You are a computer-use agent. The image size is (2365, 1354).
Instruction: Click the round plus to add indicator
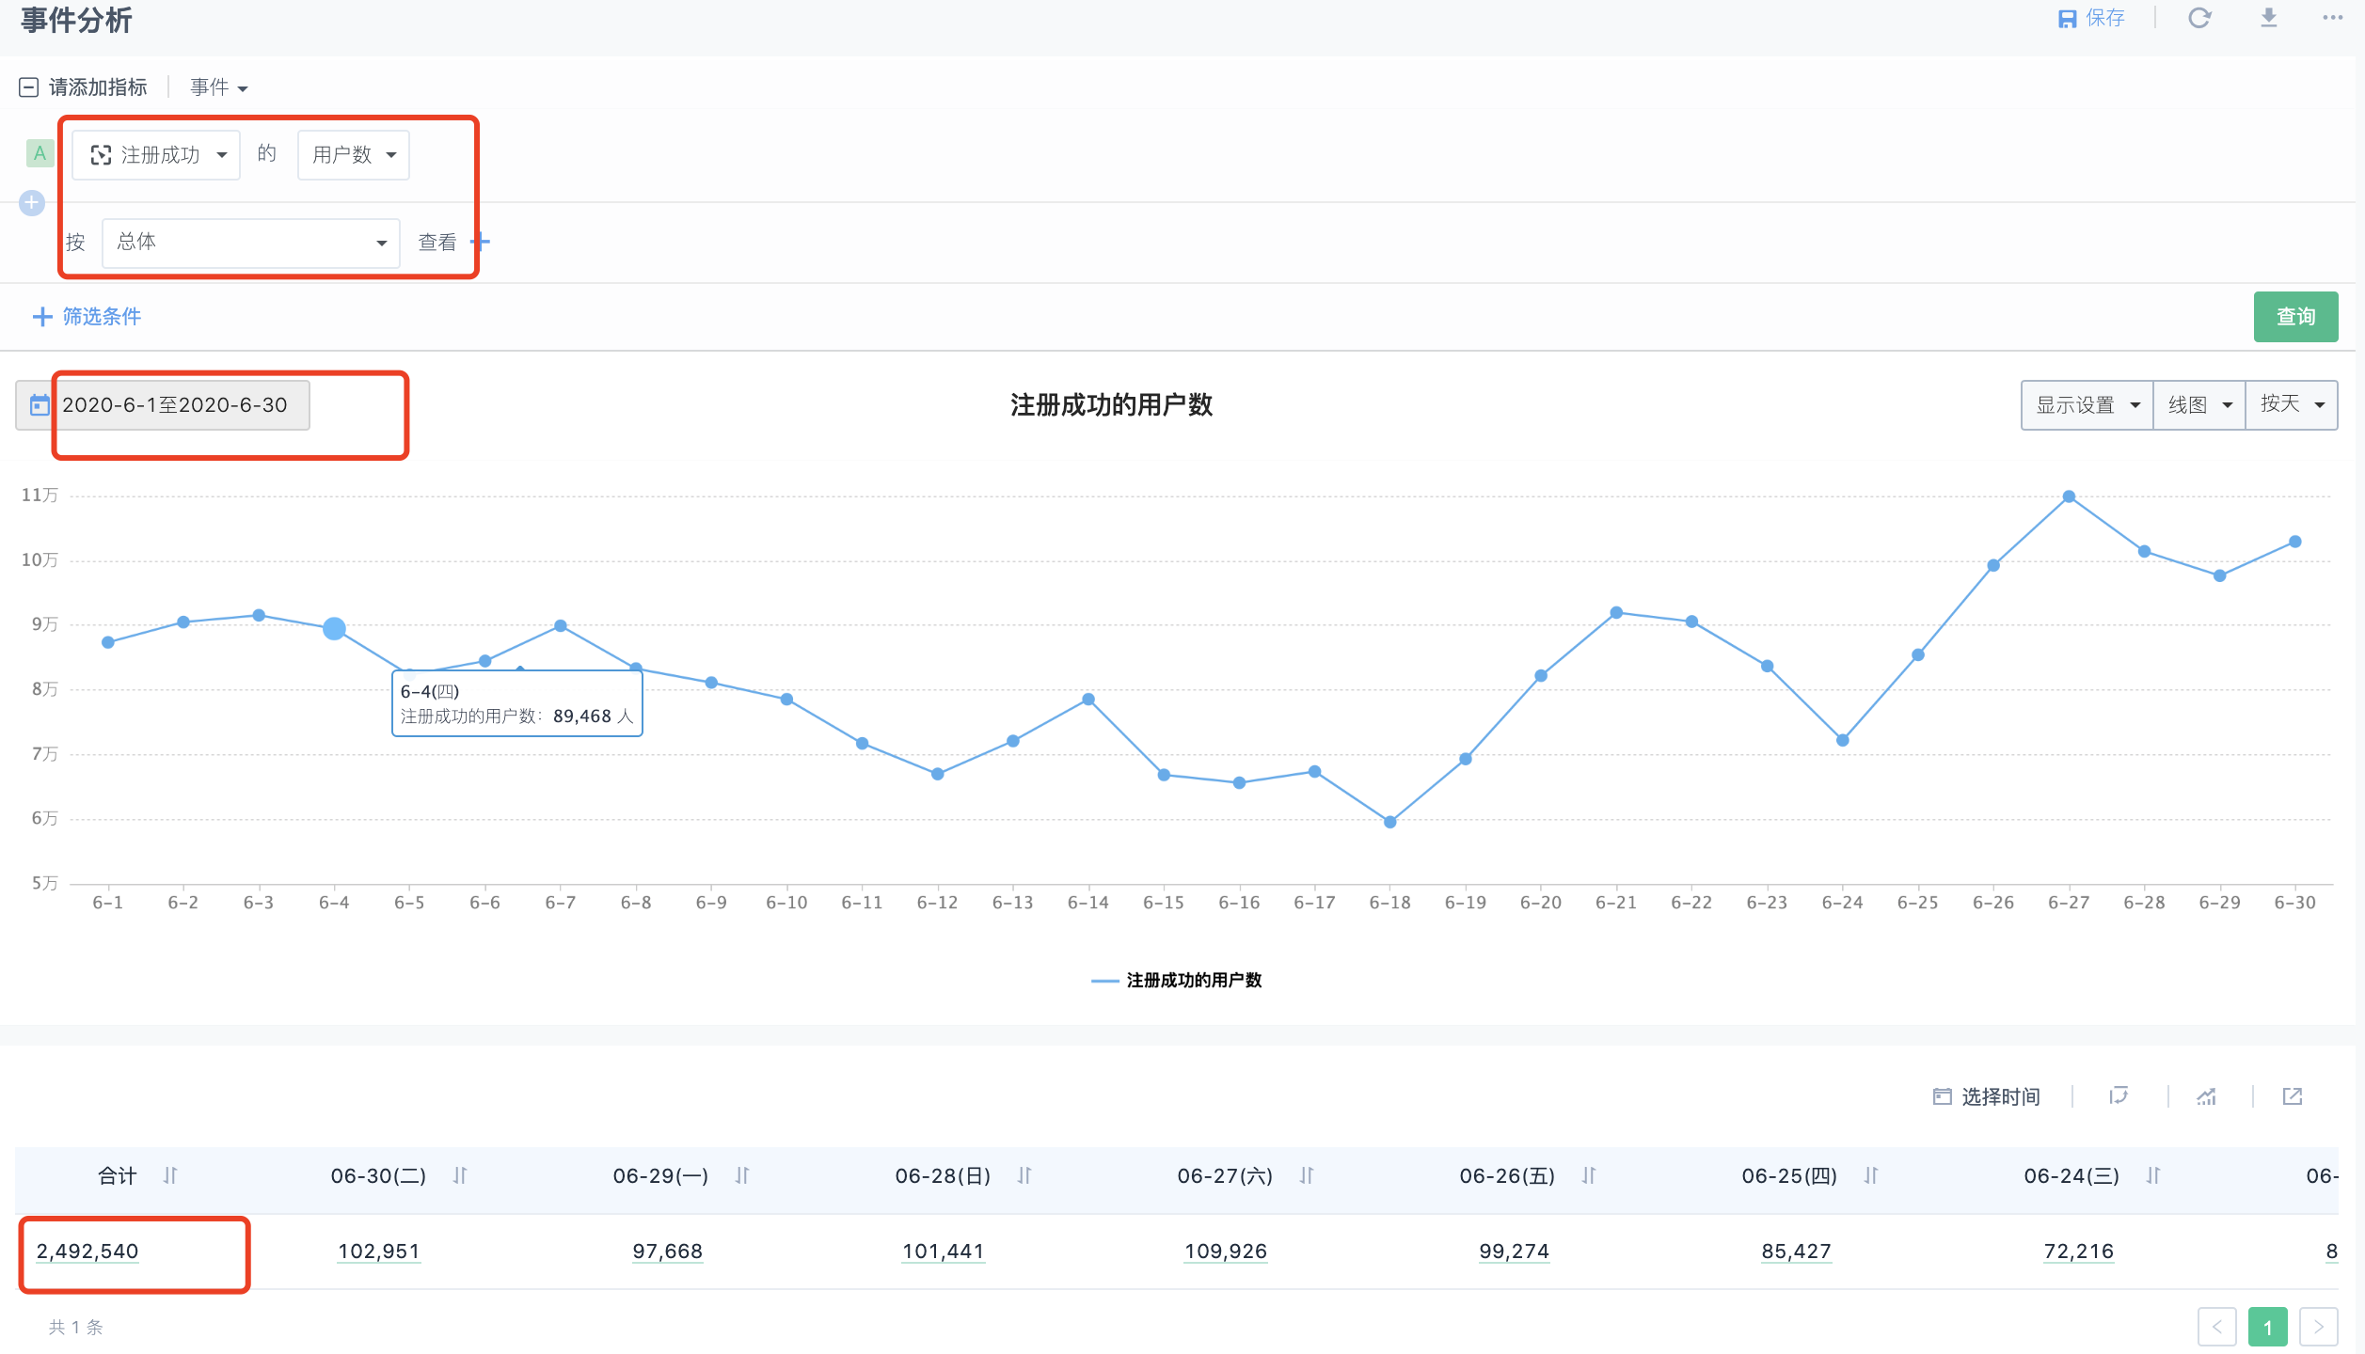tap(32, 202)
